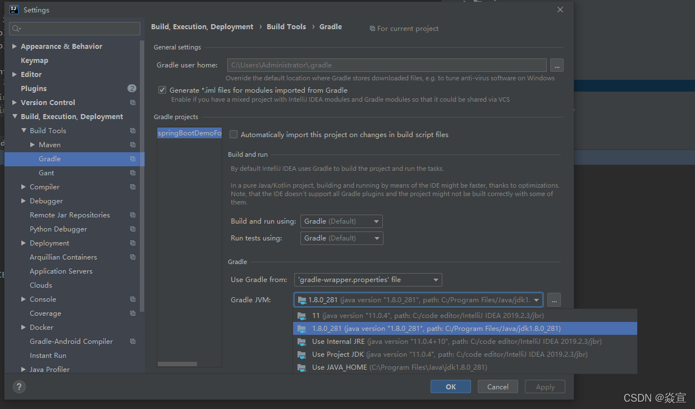Click settings tree vertical scrollbar
This screenshot has width=695, height=409.
click(143, 177)
